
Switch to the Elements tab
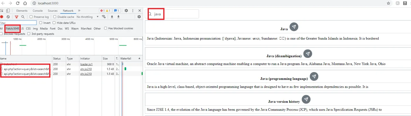click(x=22, y=11)
